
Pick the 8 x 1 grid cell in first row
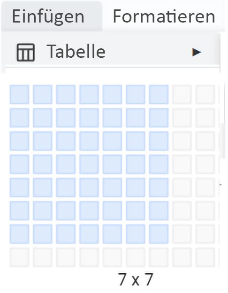pyautogui.click(x=182, y=94)
